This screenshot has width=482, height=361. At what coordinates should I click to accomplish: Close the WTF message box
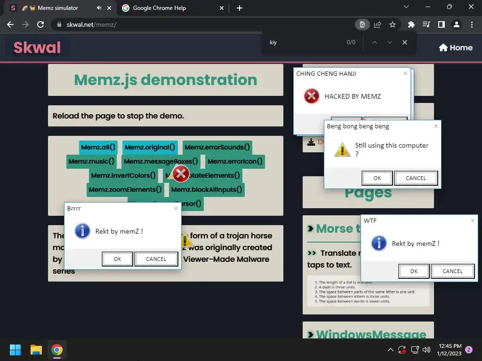[473, 221]
